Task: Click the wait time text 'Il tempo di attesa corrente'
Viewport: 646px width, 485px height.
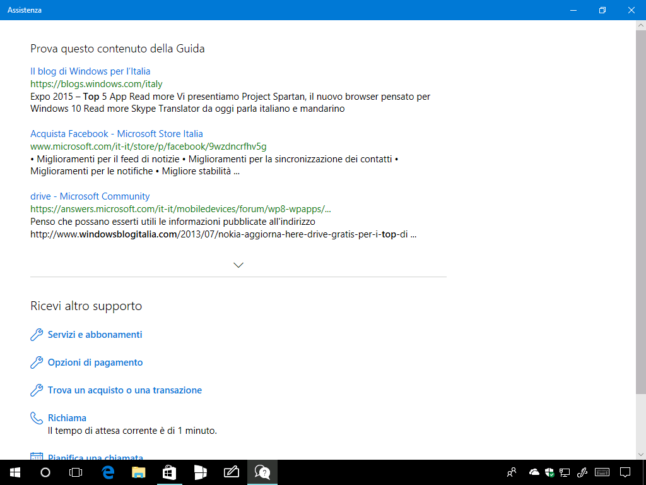Action: tap(132, 431)
